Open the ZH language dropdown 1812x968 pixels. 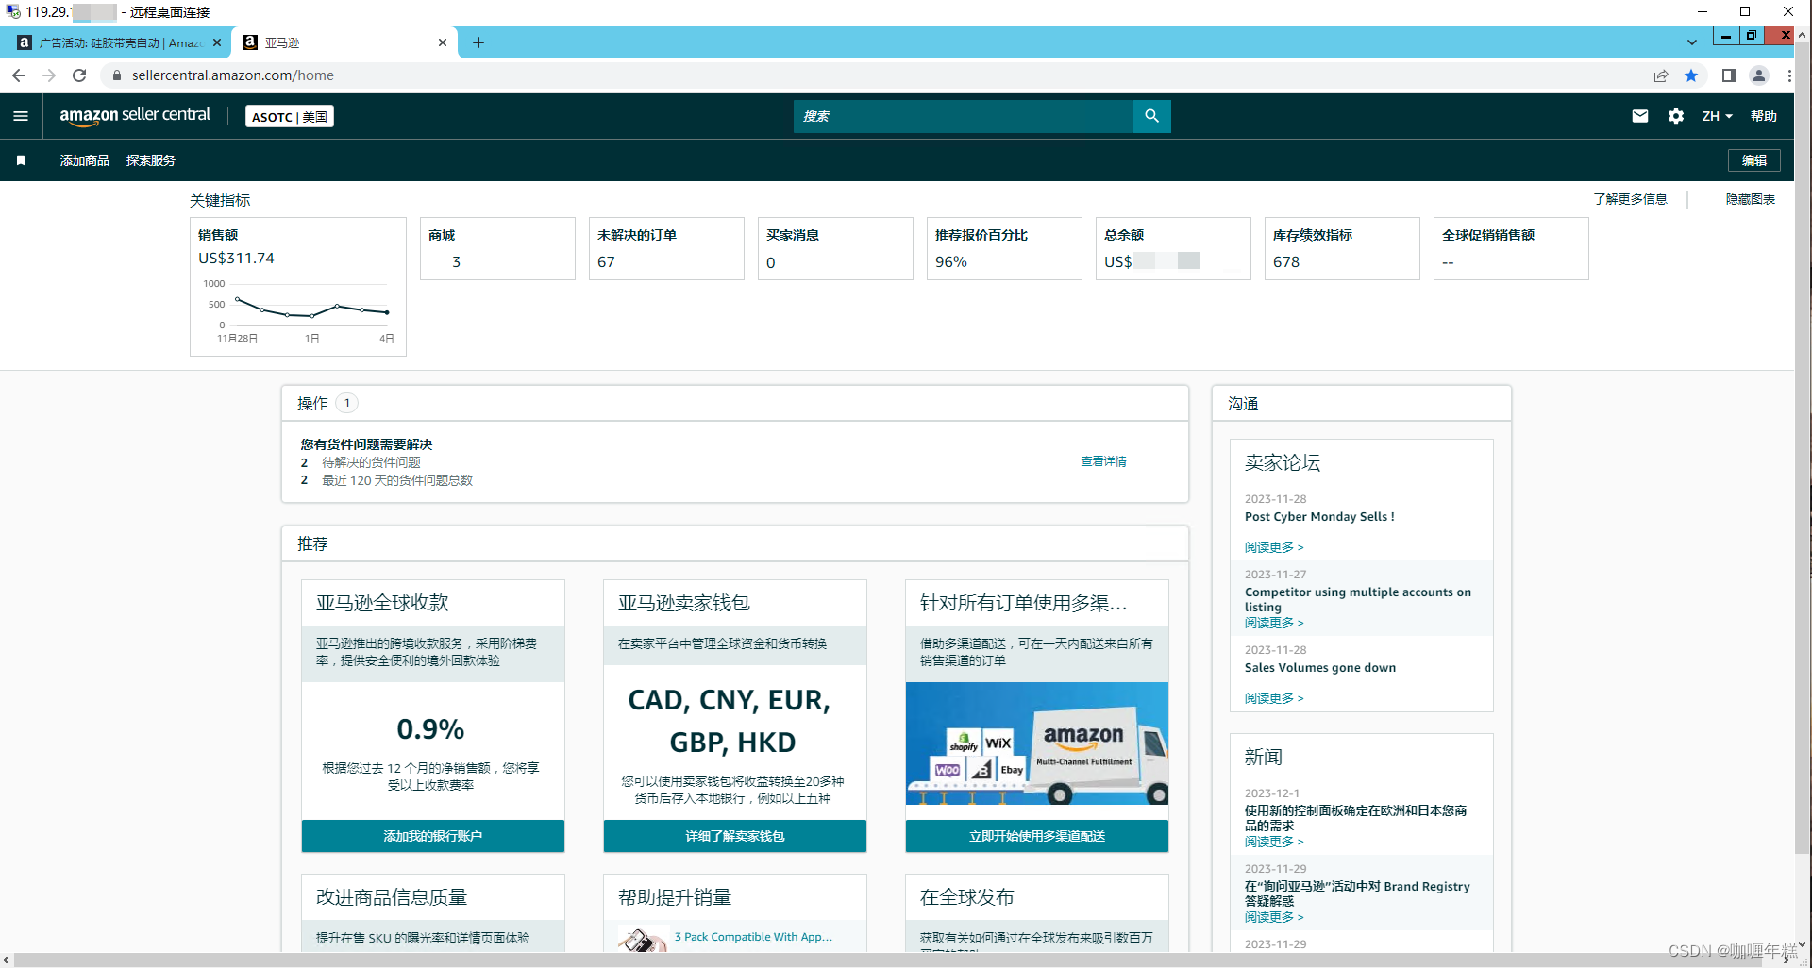click(x=1717, y=116)
